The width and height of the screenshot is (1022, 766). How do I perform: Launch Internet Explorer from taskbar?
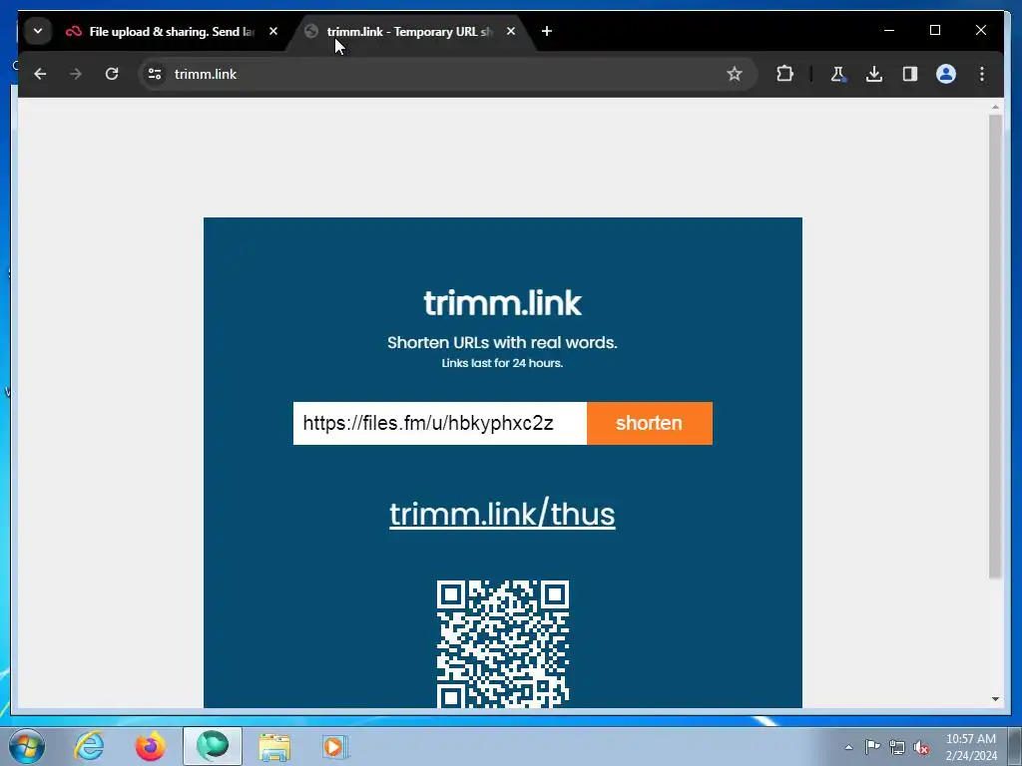click(89, 746)
